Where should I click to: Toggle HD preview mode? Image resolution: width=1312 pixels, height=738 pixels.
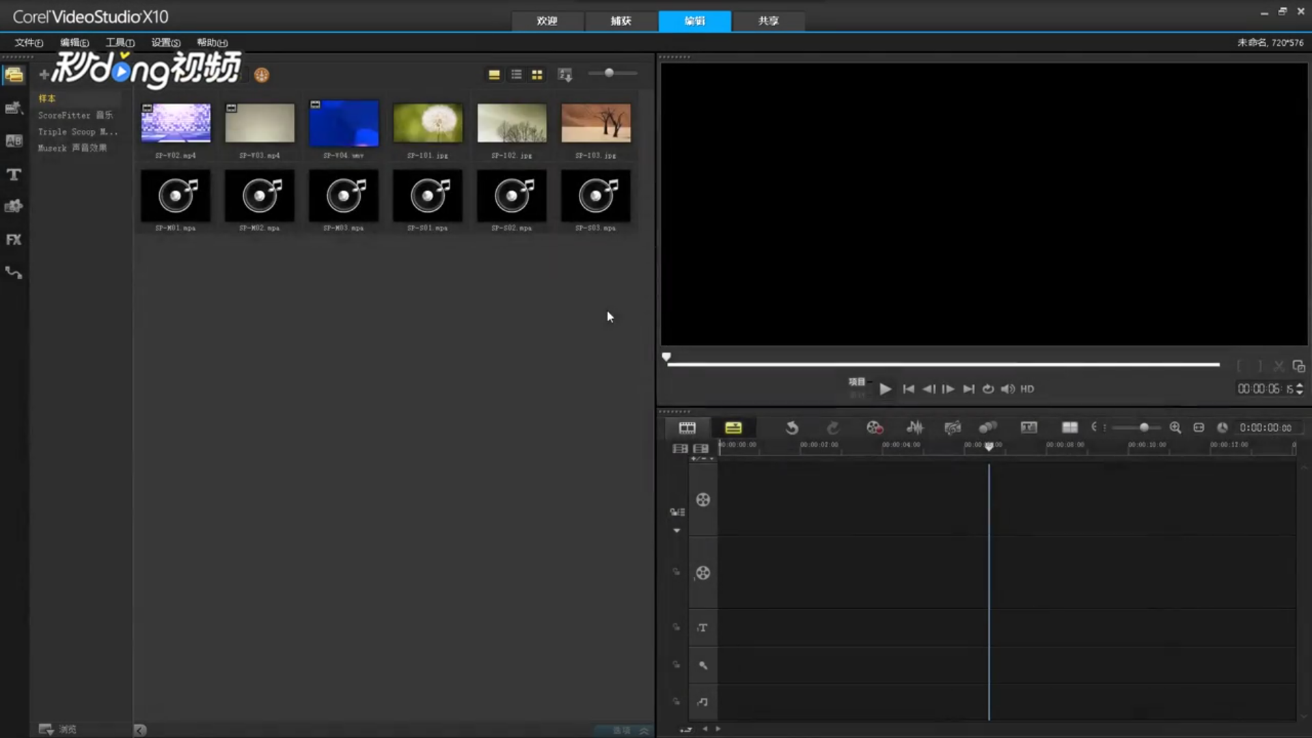coord(1027,389)
